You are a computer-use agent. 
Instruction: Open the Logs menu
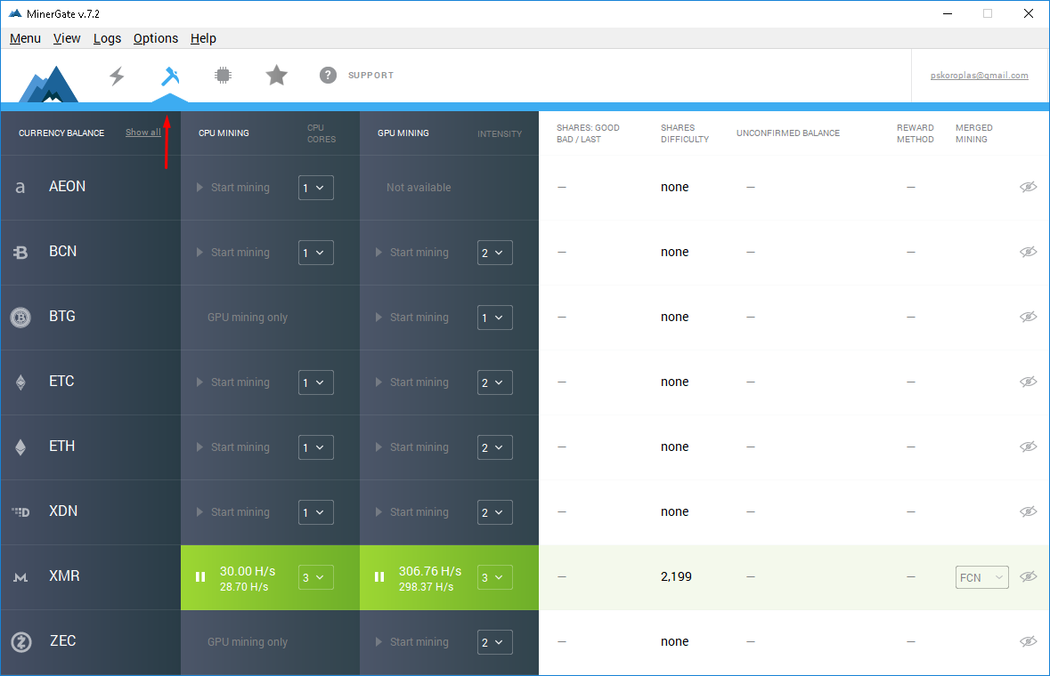coord(107,38)
